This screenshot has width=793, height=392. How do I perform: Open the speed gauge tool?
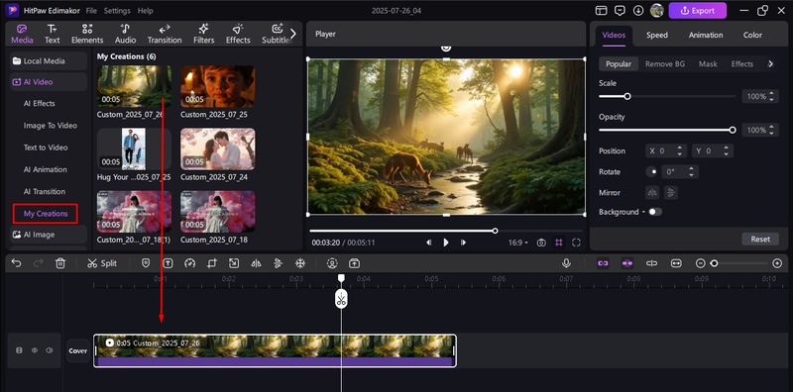189,263
